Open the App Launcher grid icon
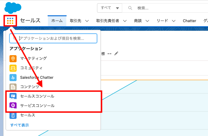The image size is (208, 136). (10, 21)
